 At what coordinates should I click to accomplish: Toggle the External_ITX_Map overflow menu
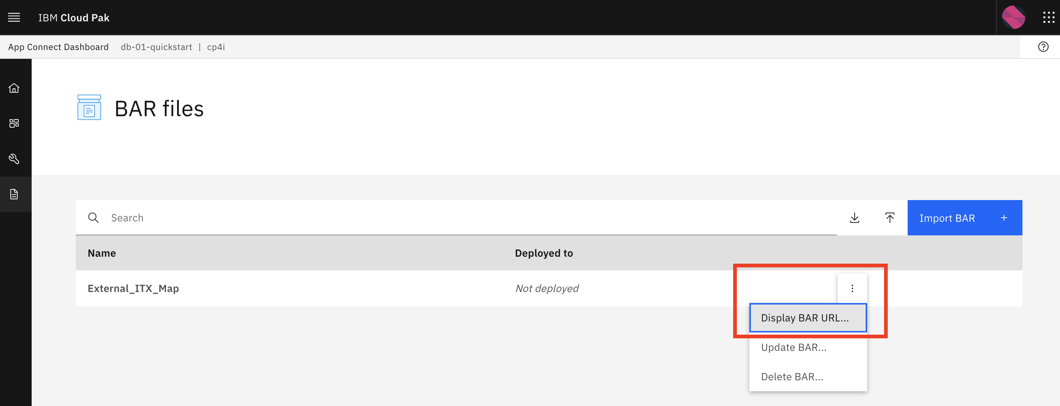coord(852,288)
